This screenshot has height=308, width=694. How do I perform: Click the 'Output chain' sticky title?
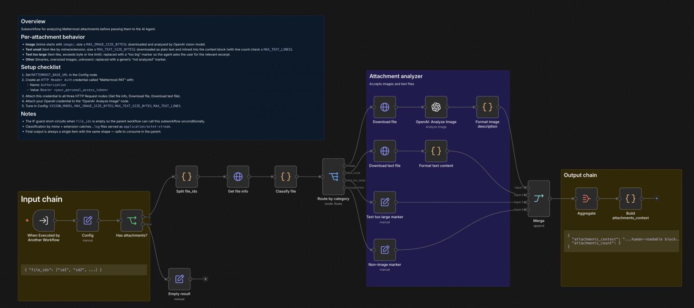click(x=580, y=175)
